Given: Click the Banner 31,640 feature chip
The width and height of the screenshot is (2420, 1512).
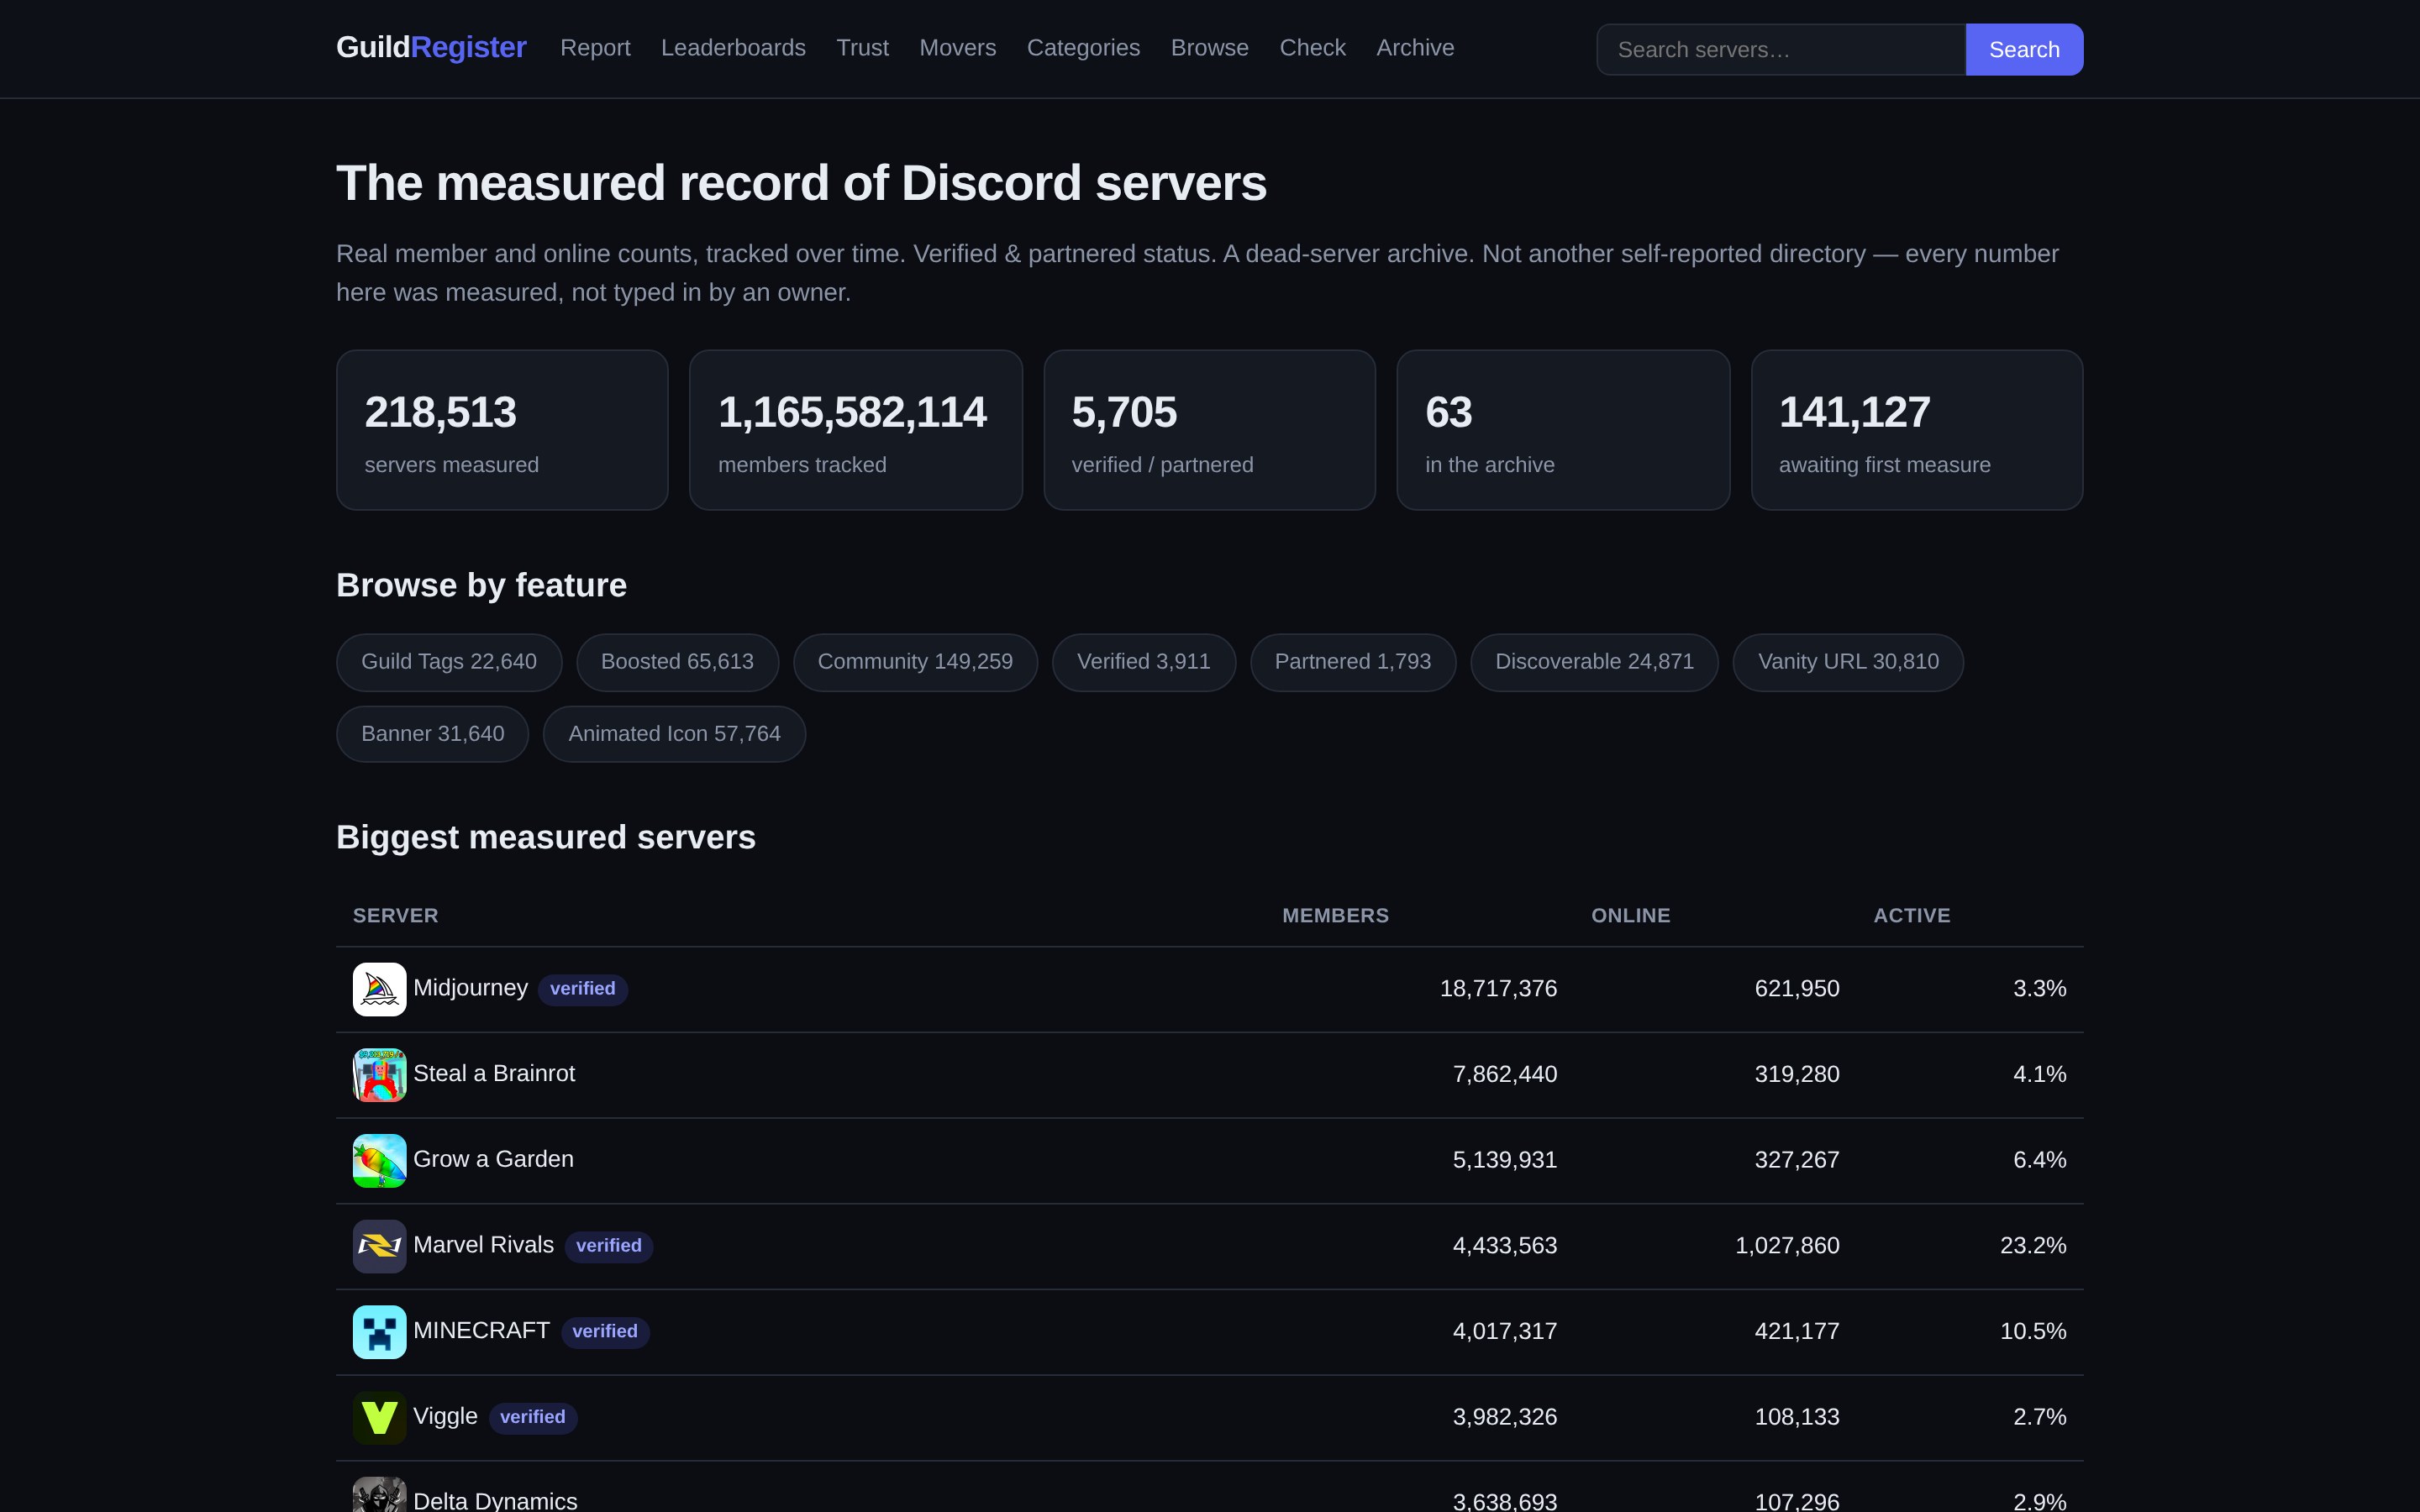Looking at the screenshot, I should 432,734.
